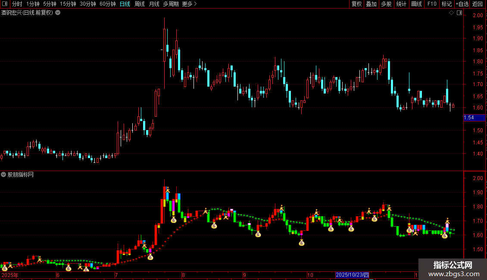Select the 15分钟 period
This screenshot has width=487, height=280.
(68, 4)
